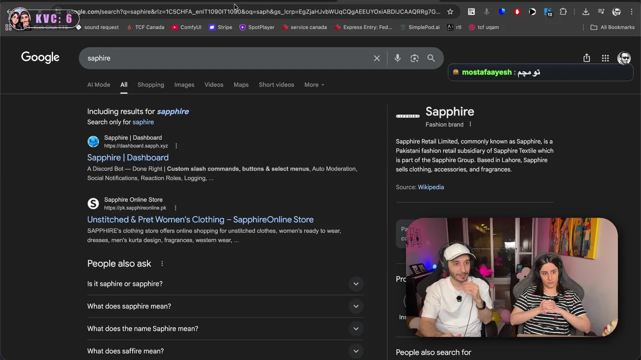The image size is (641, 360).
Task: Open Chrome downloads icon
Action: (586, 11)
